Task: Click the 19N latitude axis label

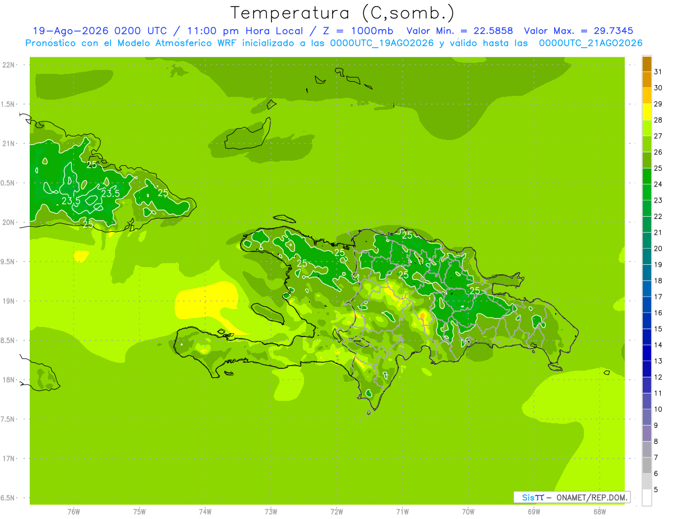Action: point(10,301)
